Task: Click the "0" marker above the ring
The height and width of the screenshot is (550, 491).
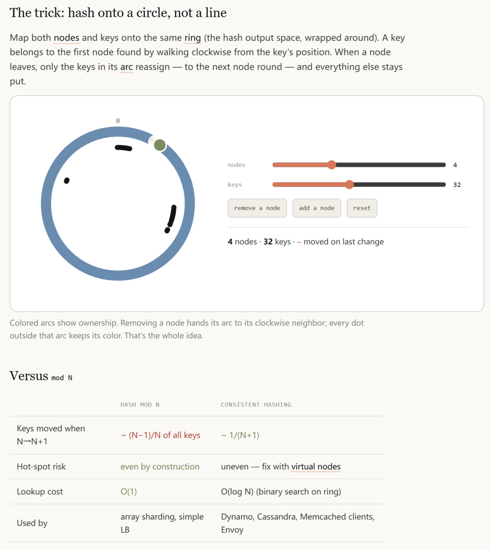Action: [118, 121]
